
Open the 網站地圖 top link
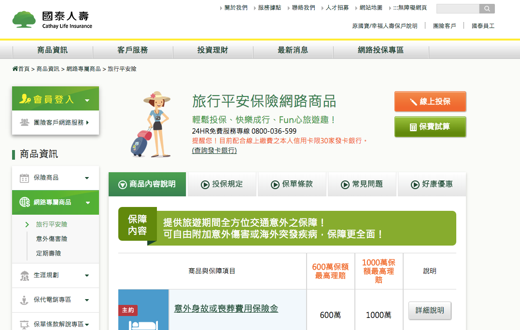click(x=371, y=8)
